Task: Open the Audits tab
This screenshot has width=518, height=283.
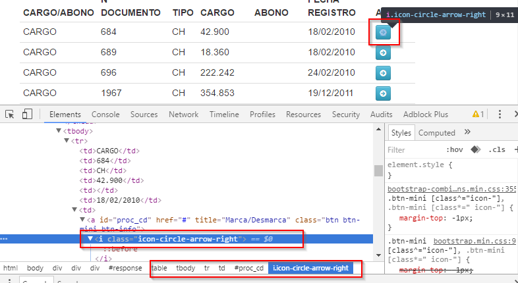Action: pyautogui.click(x=381, y=115)
